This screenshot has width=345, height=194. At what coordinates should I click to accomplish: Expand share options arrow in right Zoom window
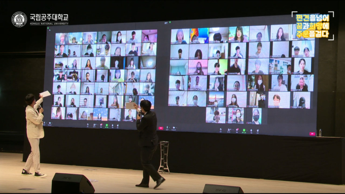point(247,130)
